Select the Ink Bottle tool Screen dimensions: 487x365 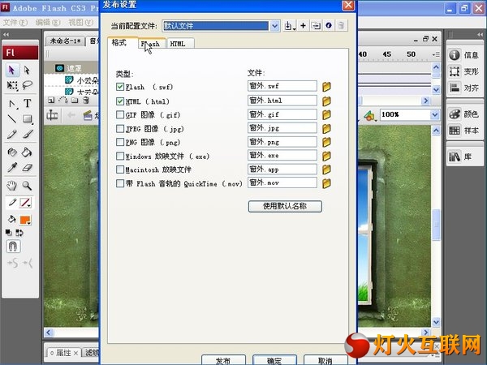coord(12,152)
